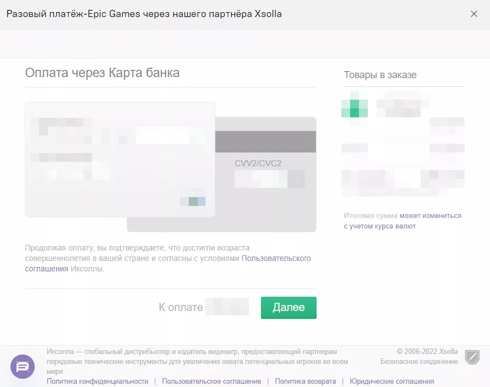Open Пользовательское соглашение in the footer

(211, 381)
